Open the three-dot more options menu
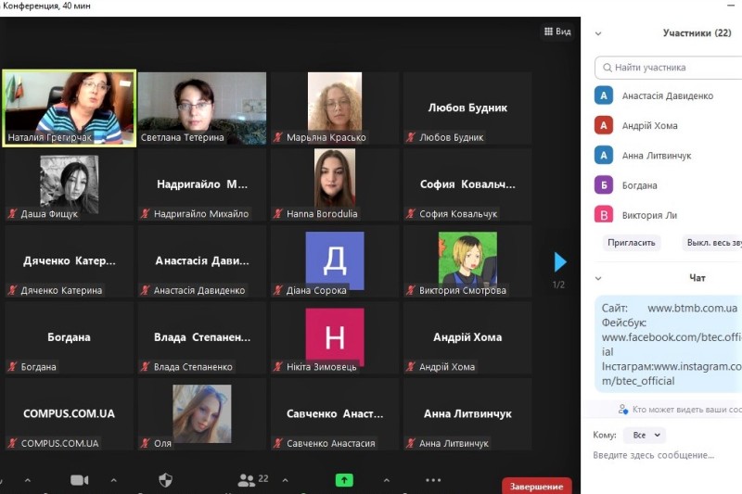The image size is (742, 494). click(433, 480)
